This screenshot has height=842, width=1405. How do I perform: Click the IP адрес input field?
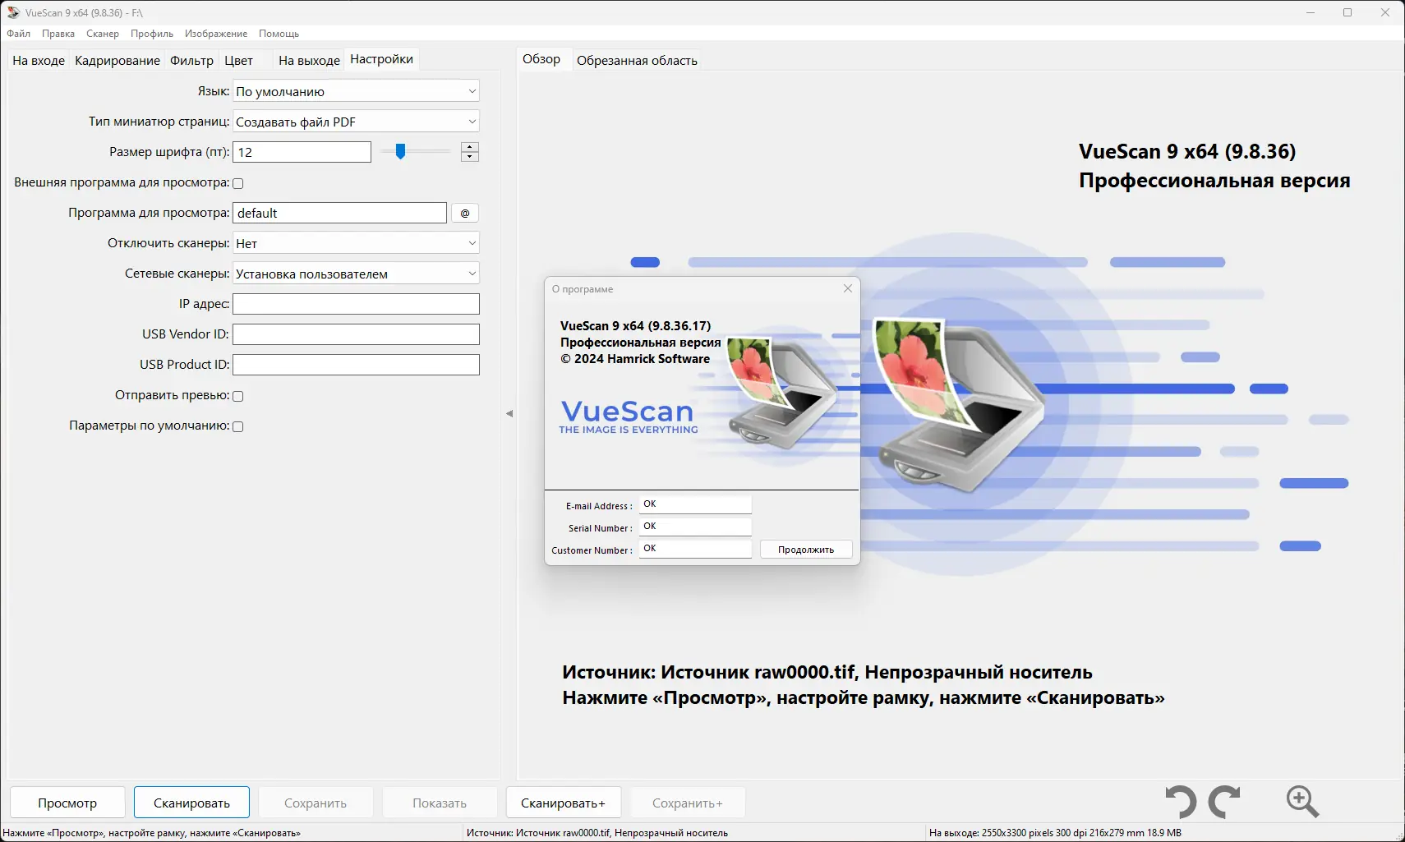click(x=356, y=304)
